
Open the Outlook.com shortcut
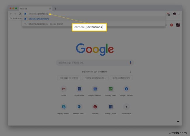80,109
